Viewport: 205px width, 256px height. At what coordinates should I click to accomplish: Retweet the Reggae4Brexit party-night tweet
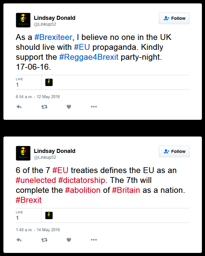[x=44, y=107]
